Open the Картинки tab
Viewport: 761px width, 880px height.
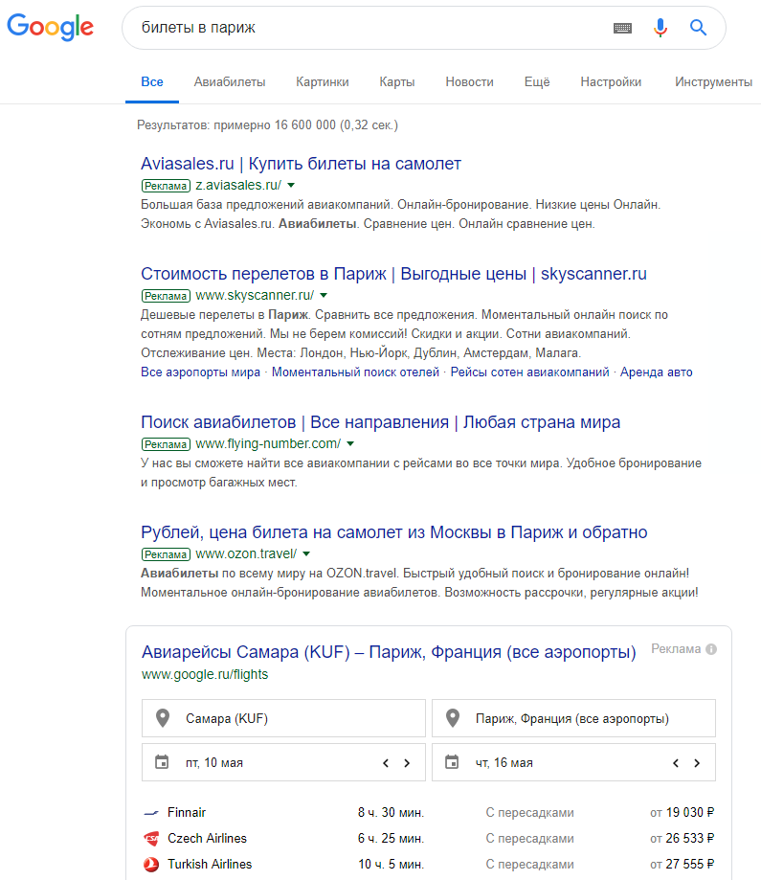(x=323, y=82)
